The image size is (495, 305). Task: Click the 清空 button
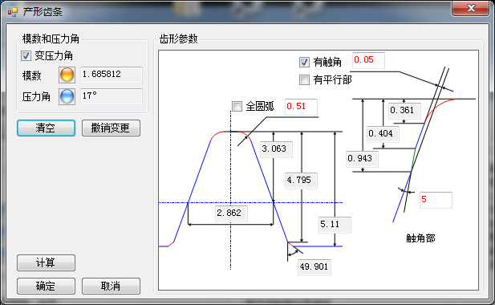click(x=46, y=128)
